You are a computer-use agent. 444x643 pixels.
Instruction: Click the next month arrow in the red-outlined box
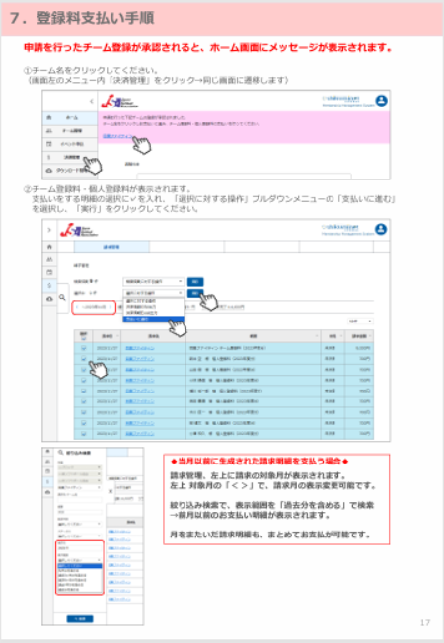(110, 307)
